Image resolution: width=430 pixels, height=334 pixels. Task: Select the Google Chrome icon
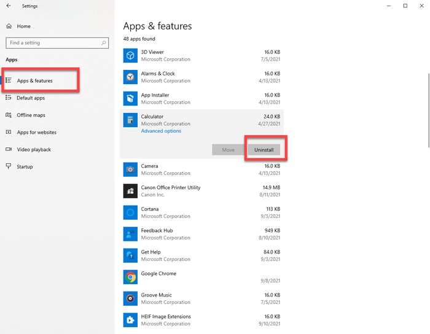tap(130, 277)
